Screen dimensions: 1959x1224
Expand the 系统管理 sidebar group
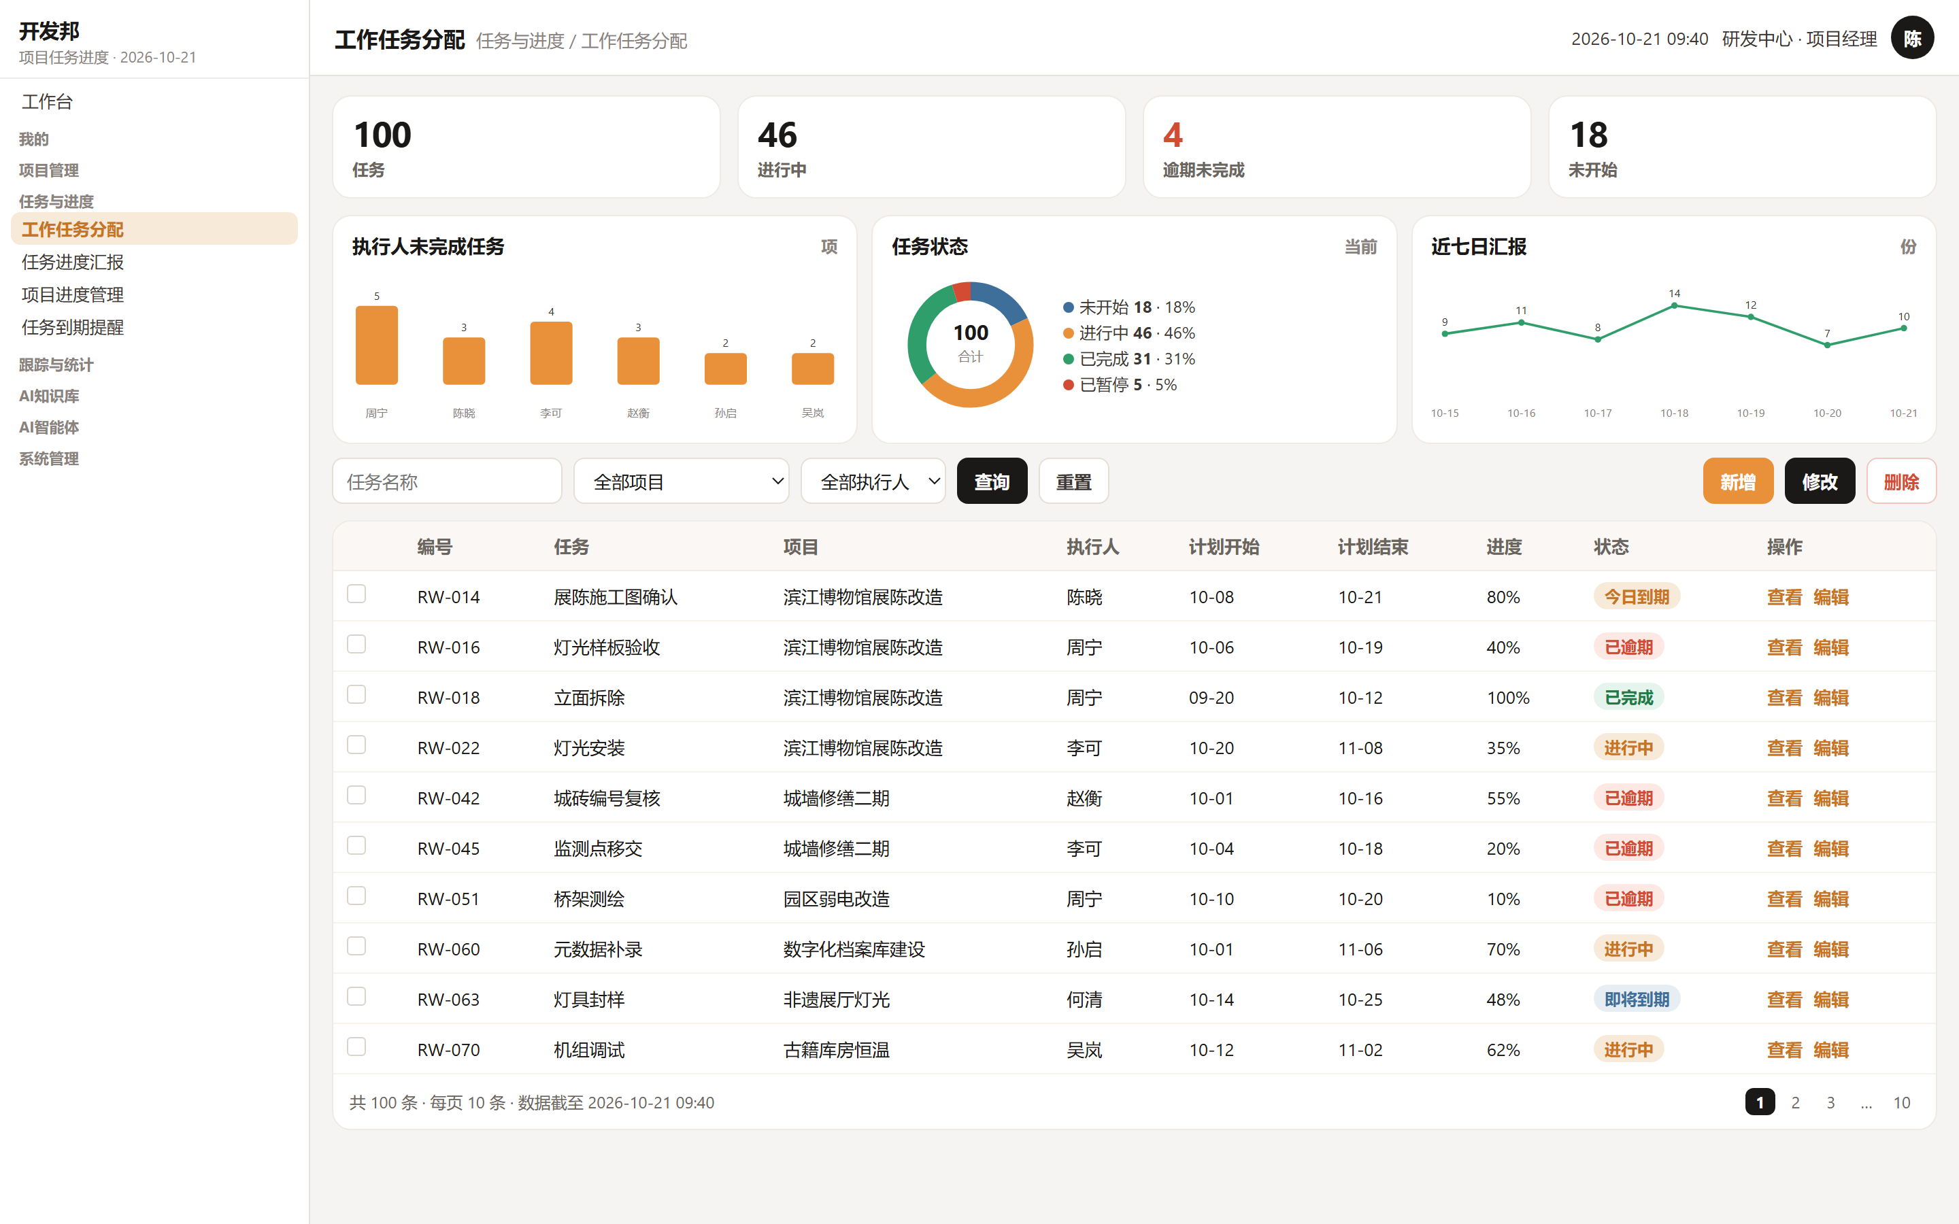click(x=48, y=459)
